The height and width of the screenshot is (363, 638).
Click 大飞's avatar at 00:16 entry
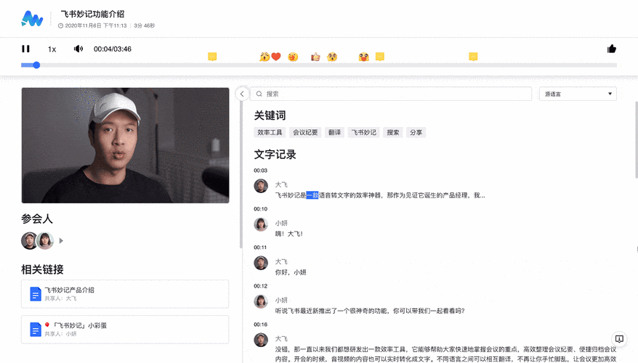click(x=261, y=340)
